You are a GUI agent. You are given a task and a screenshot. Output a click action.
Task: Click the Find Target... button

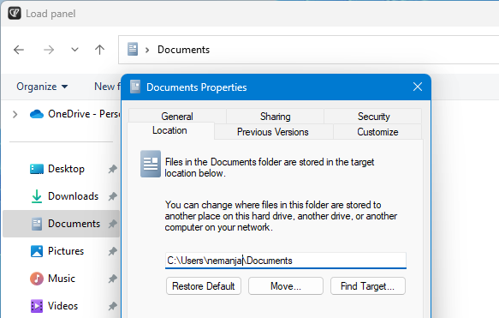pos(368,286)
